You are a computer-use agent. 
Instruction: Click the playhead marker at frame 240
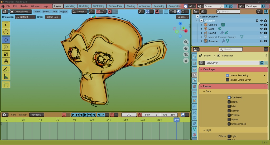176,120
